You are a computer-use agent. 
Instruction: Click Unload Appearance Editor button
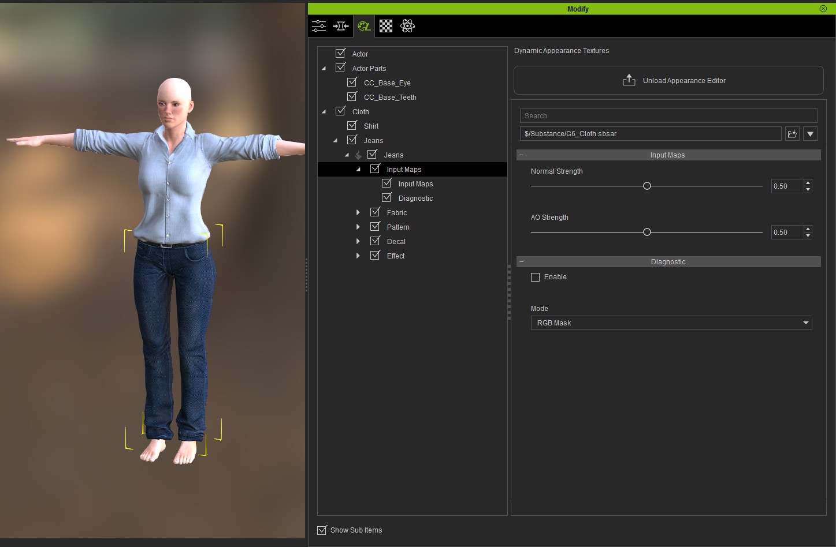click(668, 80)
